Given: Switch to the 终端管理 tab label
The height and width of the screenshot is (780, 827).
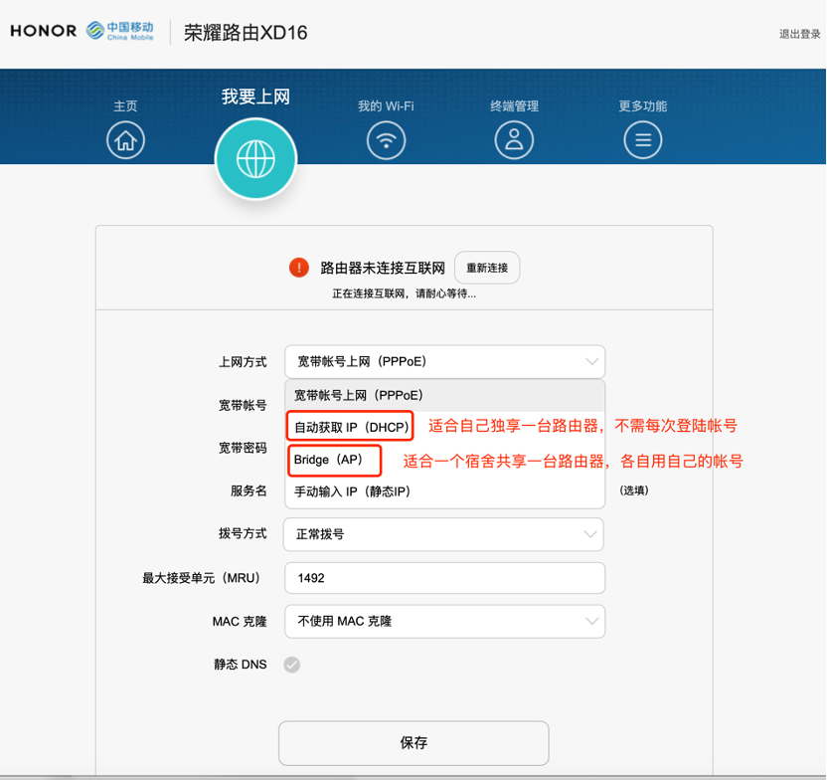Looking at the screenshot, I should tap(514, 106).
